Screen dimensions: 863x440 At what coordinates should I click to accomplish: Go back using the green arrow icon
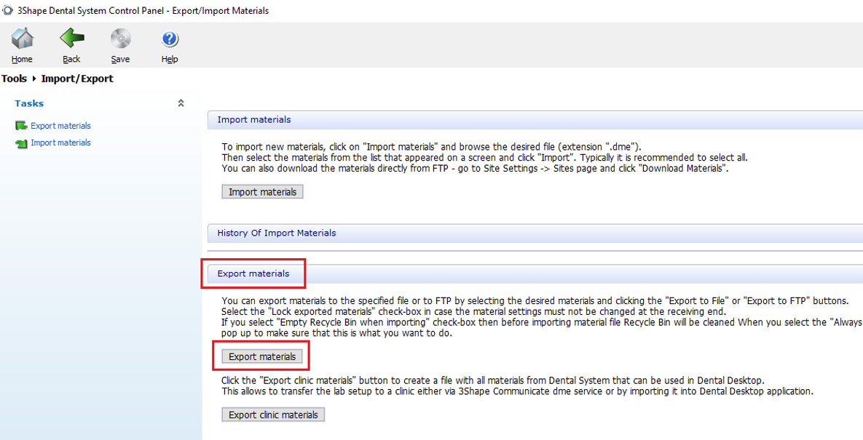coord(71,39)
